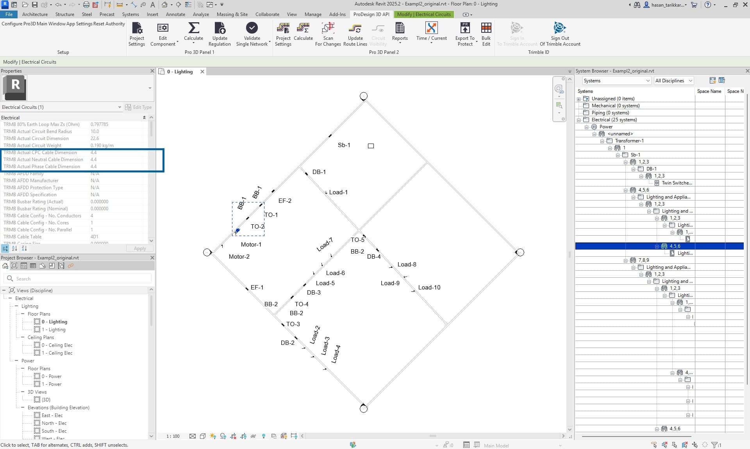Screen dimensions: 750x449
Task: Click Update Route Lines icon
Action: pos(355,28)
